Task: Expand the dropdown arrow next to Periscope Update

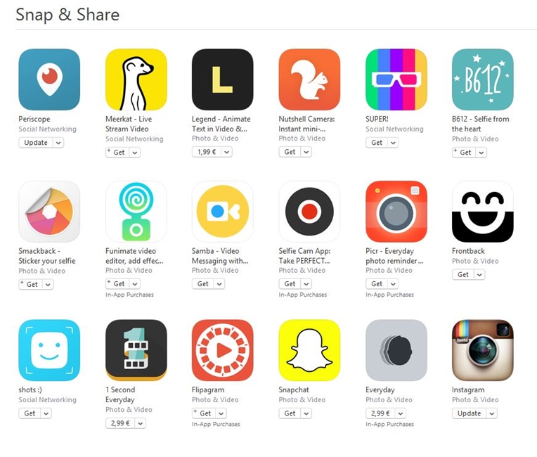Action: (x=58, y=143)
